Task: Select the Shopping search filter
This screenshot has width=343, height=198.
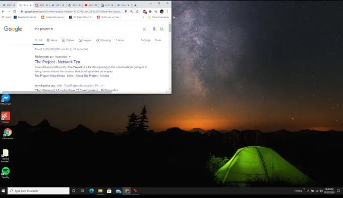Action: [x=104, y=40]
